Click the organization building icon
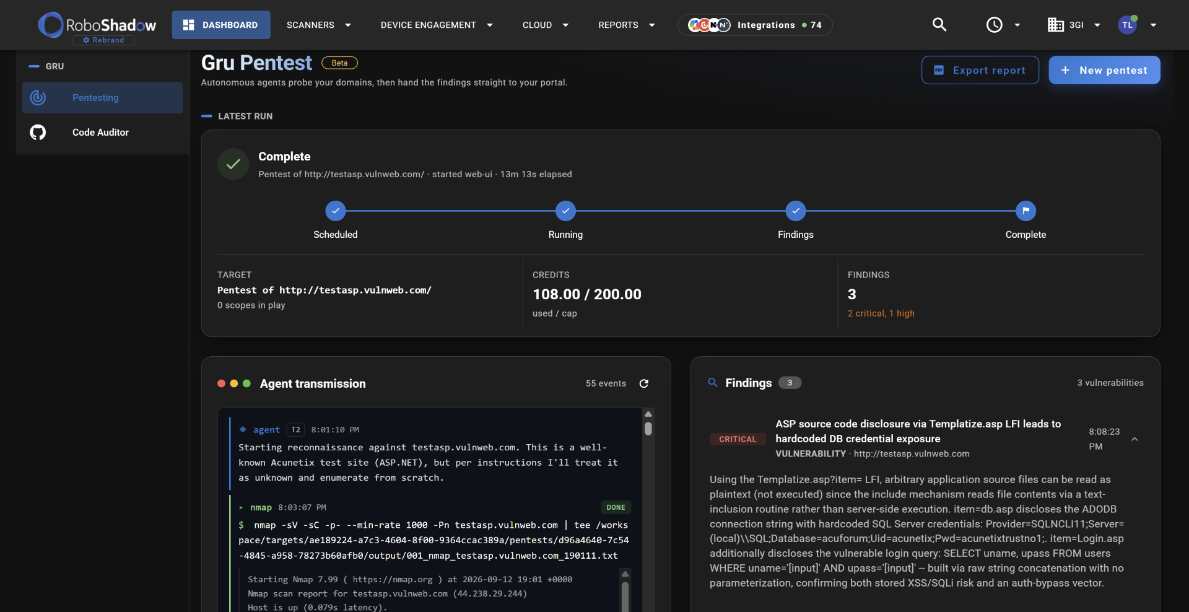This screenshot has height=612, width=1189. [x=1055, y=25]
